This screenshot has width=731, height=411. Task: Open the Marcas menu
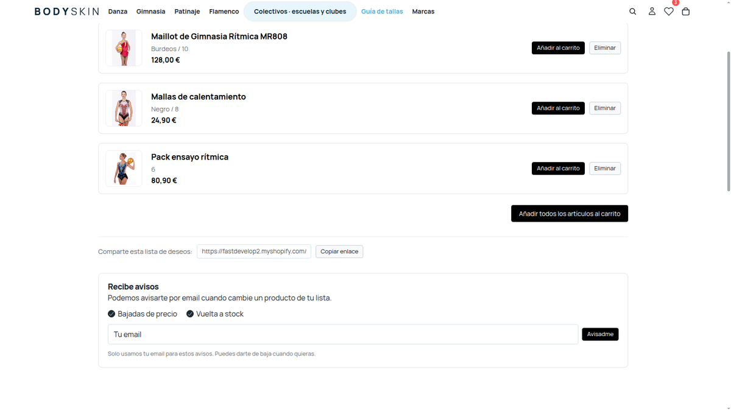click(423, 12)
